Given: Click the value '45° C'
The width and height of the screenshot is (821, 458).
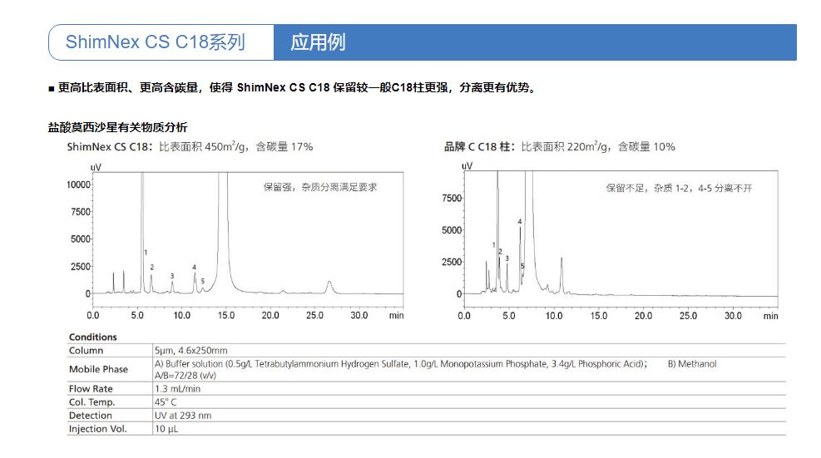Looking at the screenshot, I should [x=165, y=402].
